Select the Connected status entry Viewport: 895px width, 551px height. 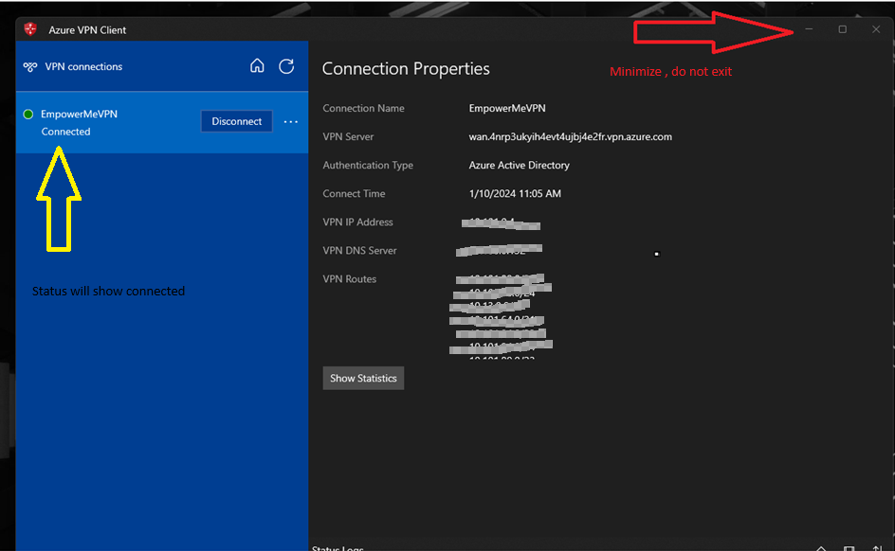(65, 132)
